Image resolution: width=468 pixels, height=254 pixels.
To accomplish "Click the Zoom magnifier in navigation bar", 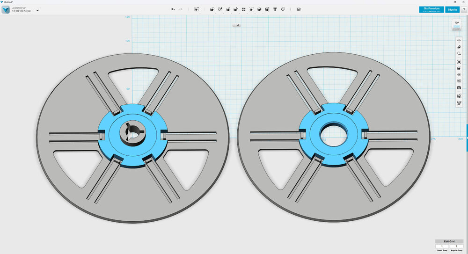I will (459, 54).
